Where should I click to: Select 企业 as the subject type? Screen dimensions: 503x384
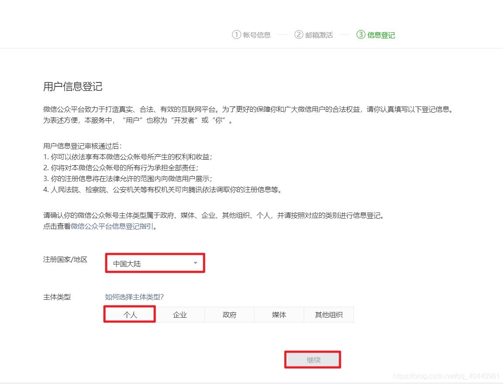180,315
